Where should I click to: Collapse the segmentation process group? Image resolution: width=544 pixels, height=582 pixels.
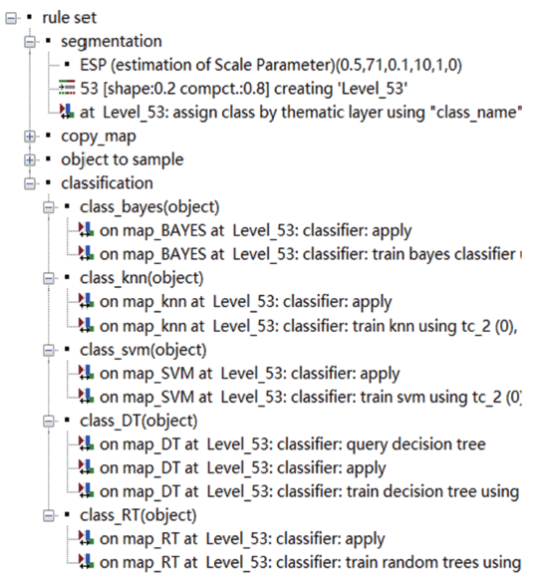(x=30, y=42)
